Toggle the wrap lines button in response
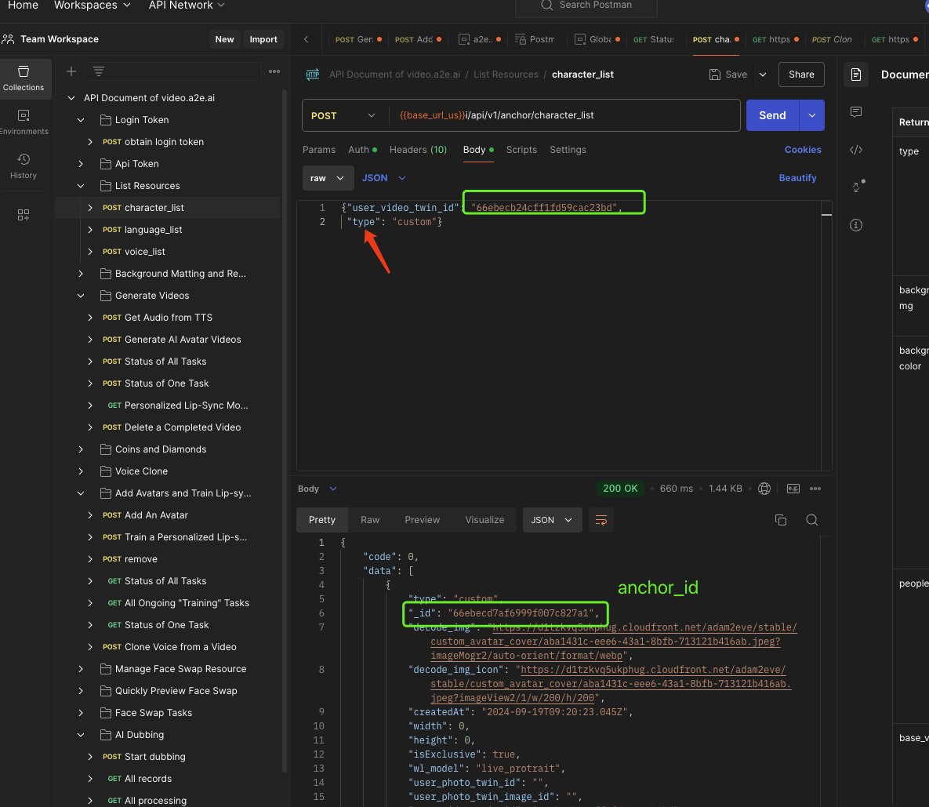The height and width of the screenshot is (807, 929). pyautogui.click(x=601, y=520)
